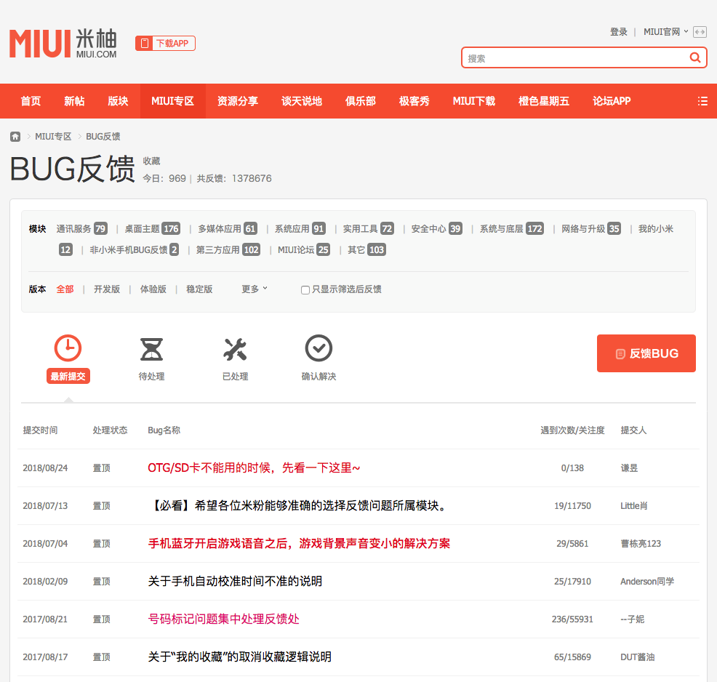Select 稳定版 version filter
717x682 pixels.
199,289
